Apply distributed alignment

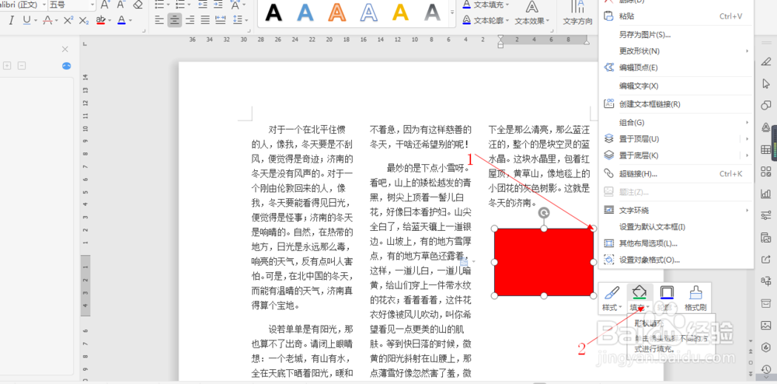click(221, 20)
